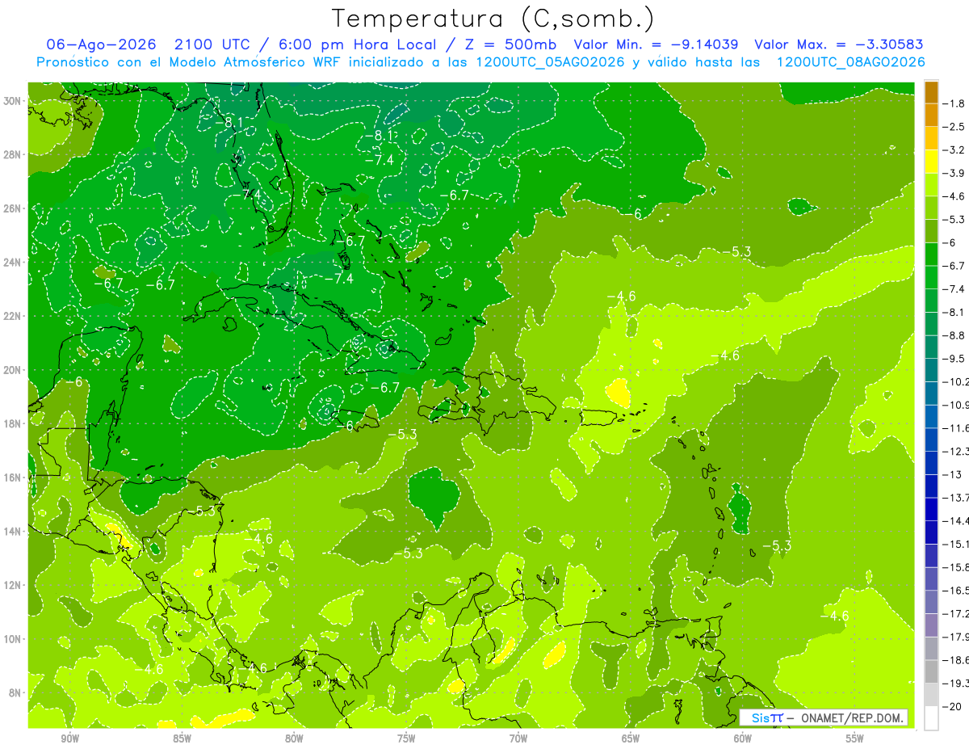Click the "75W" longitude axis label
Viewport: 969px width, 749px height.
406,739
